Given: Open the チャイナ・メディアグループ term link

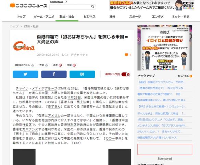Looking at the screenshot, I should click(37, 88).
